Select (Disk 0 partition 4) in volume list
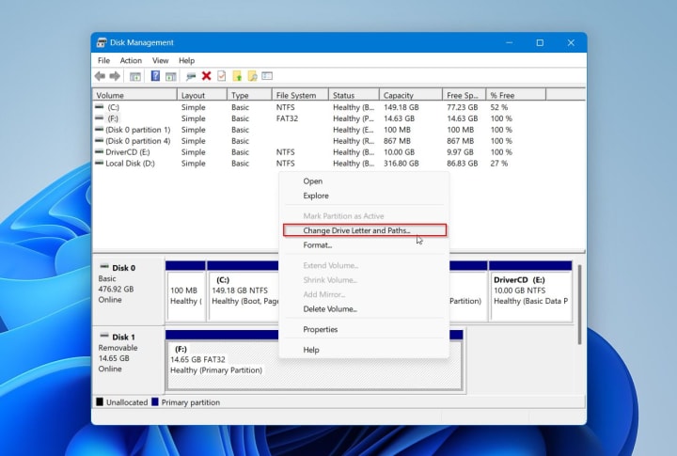This screenshot has width=677, height=456. coord(137,141)
